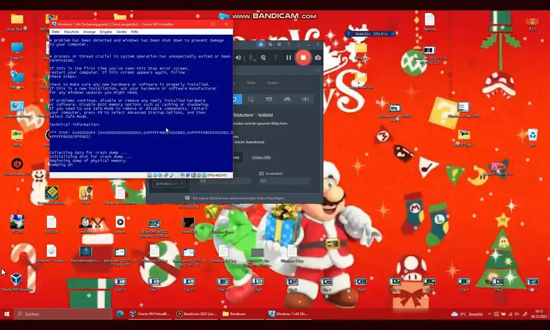Screen dimensions: 550x330
Task: Open Oracle VM VirtualBox desktop shortcut
Action: [x=17, y=282]
